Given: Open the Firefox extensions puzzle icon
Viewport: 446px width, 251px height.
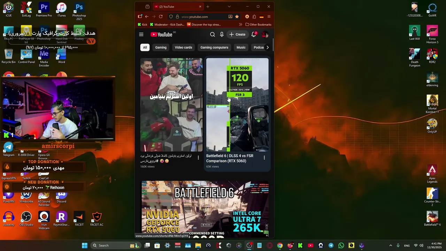Looking at the screenshot, I should [x=254, y=17].
